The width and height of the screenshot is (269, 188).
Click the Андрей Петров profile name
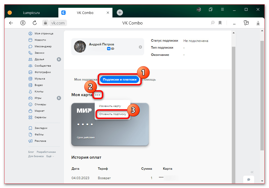tap(101, 44)
